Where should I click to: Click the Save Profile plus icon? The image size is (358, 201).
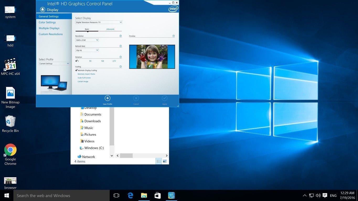click(x=108, y=98)
